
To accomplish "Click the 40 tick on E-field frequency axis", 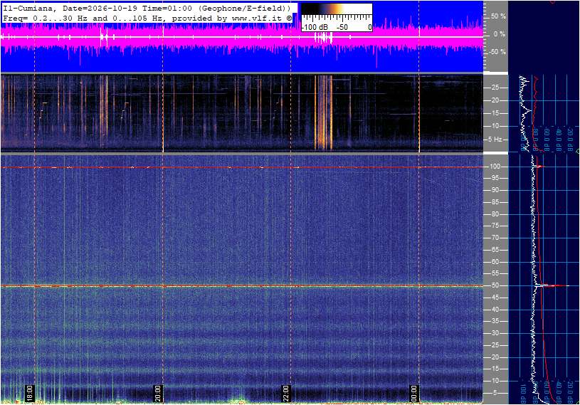I will [x=495, y=310].
